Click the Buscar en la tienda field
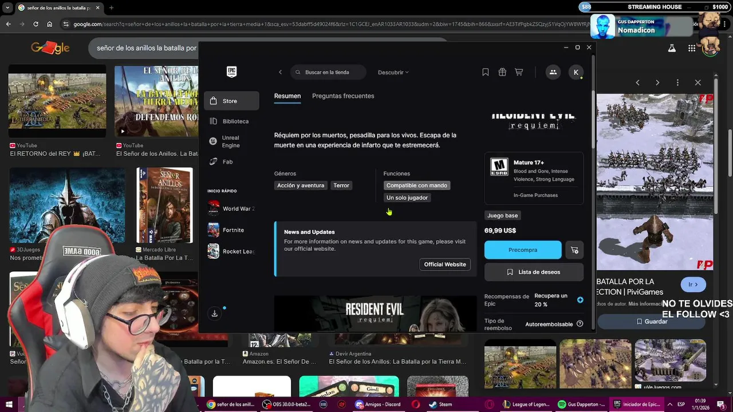The image size is (733, 412). tap(328, 72)
